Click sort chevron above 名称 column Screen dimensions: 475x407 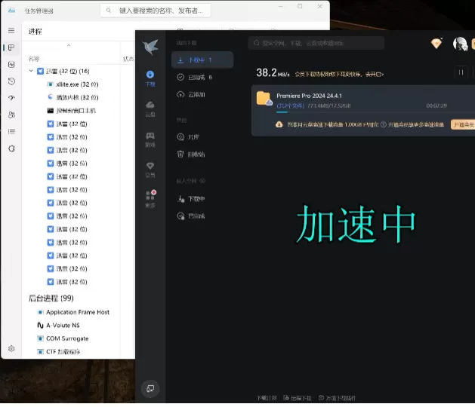click(x=69, y=45)
